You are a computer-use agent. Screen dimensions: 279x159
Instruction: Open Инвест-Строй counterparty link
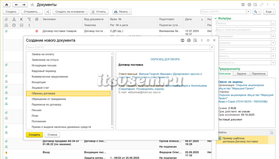point(243,102)
